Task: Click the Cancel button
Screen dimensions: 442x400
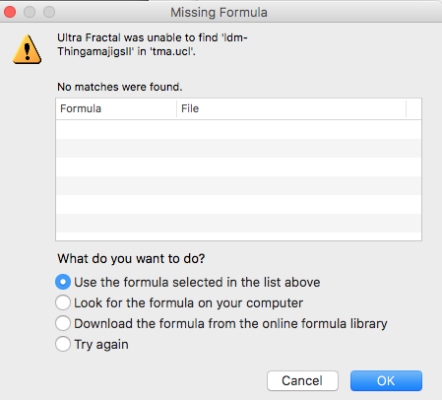Action: 302,381
